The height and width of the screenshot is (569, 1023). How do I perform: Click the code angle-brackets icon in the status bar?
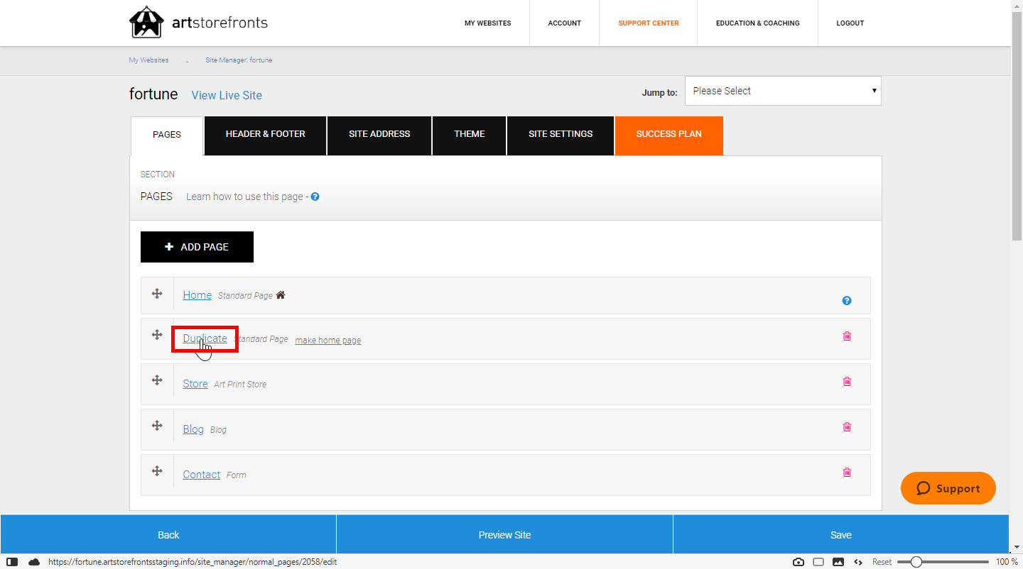[x=858, y=561]
